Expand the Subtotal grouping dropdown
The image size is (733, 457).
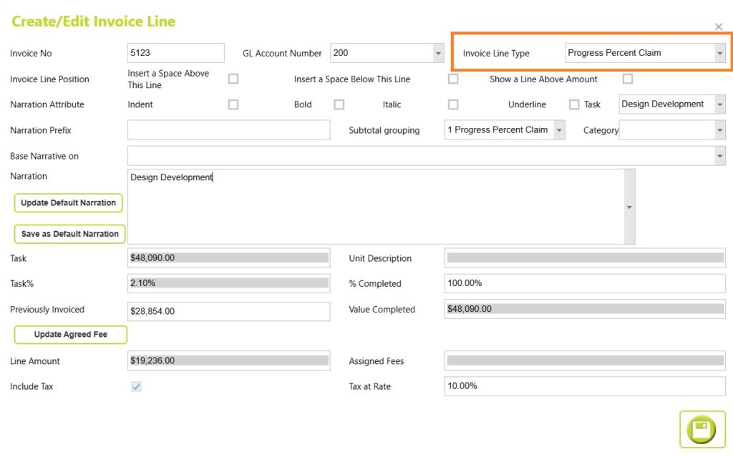click(559, 130)
